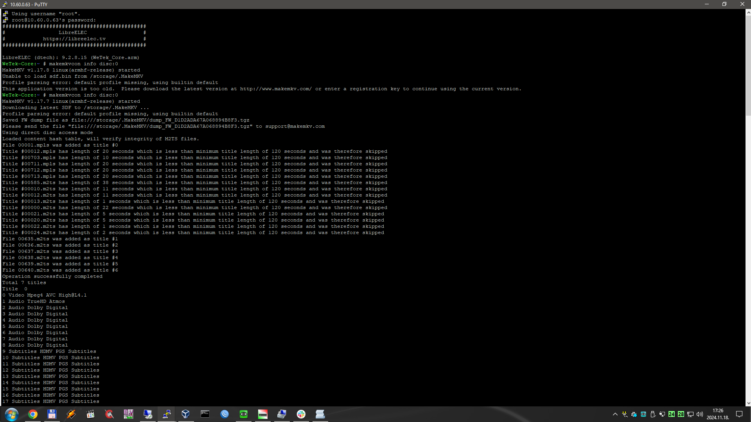Click 'Using direct disc access mode' line

coord(48,133)
